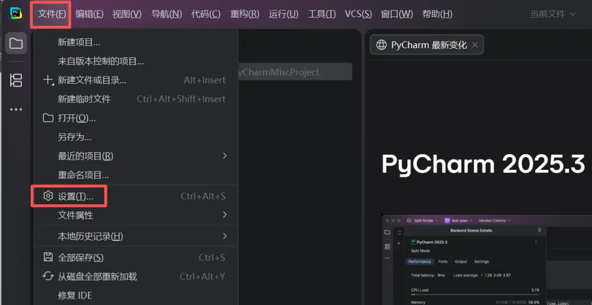This screenshot has height=305, width=592.
Task: Choose 来自版本控制的项目... menu entry
Action: [x=136, y=61]
